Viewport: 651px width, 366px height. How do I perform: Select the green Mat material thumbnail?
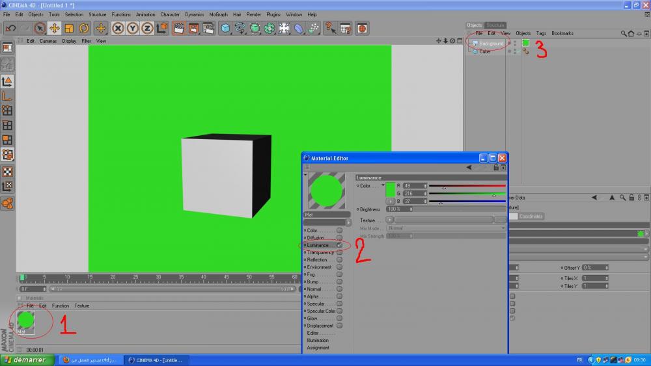pyautogui.click(x=25, y=320)
